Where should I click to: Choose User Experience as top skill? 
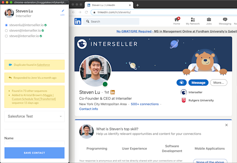click(134, 148)
